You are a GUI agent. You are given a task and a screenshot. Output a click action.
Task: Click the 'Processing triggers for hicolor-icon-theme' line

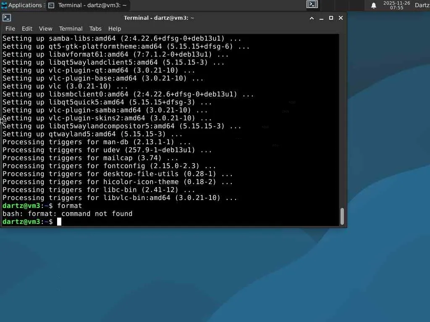[118, 182]
